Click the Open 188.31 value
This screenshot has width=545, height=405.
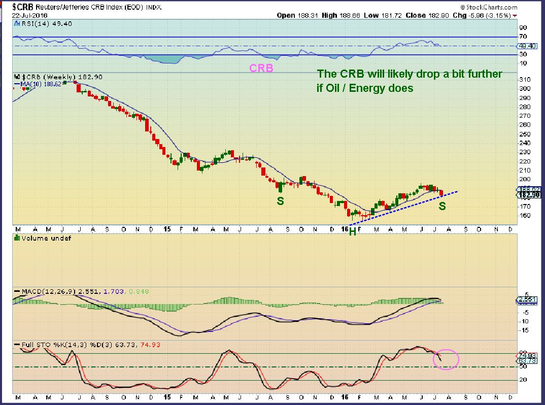(x=297, y=16)
